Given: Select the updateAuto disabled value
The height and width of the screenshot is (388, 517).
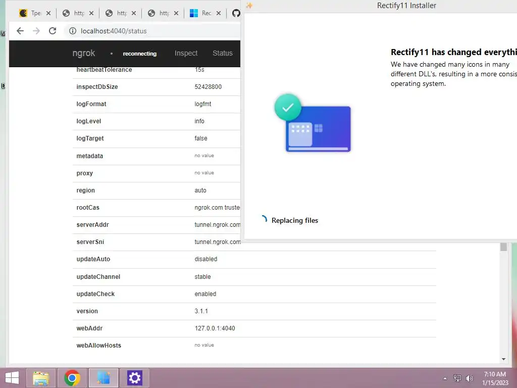Looking at the screenshot, I should pyautogui.click(x=206, y=259).
